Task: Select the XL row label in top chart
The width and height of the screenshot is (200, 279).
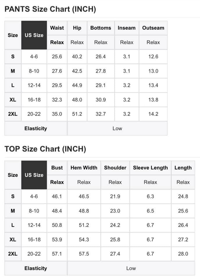Action: (13, 239)
